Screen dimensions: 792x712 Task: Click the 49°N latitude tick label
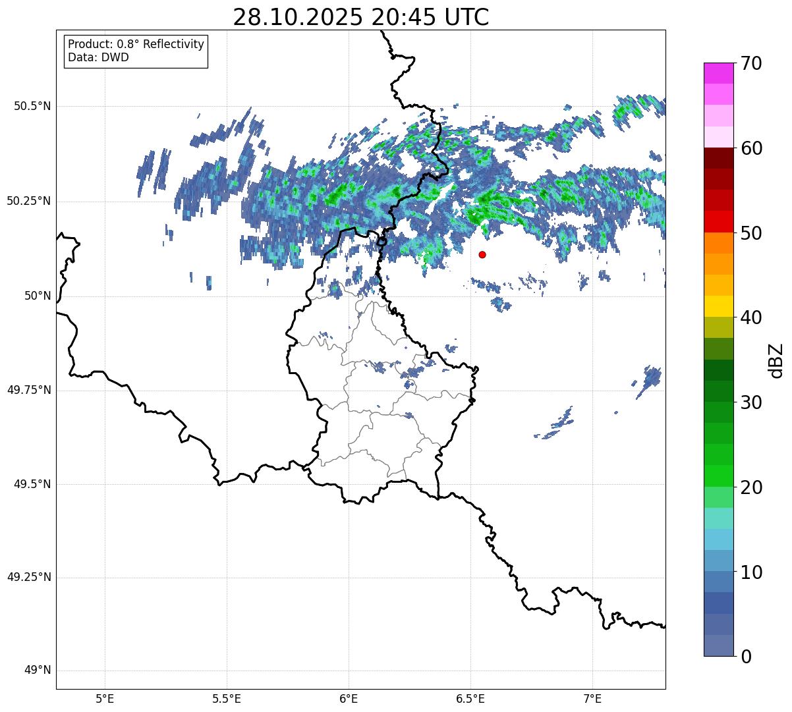pos(38,671)
